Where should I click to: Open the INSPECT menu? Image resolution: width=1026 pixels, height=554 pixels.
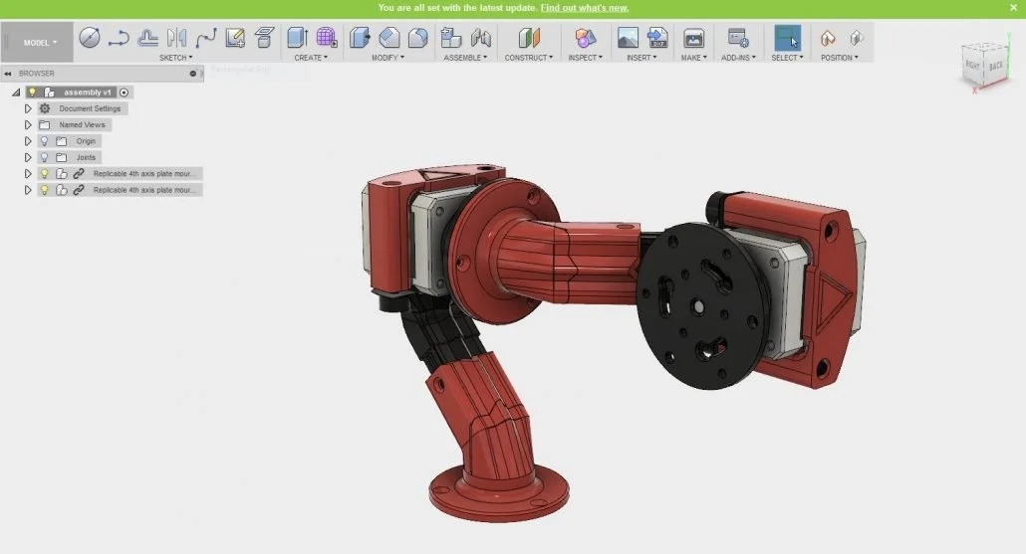(585, 58)
